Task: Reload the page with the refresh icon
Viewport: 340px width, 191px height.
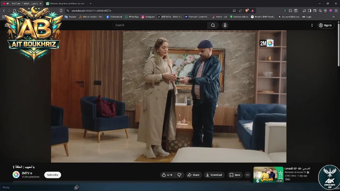Action: pyautogui.click(x=14, y=11)
